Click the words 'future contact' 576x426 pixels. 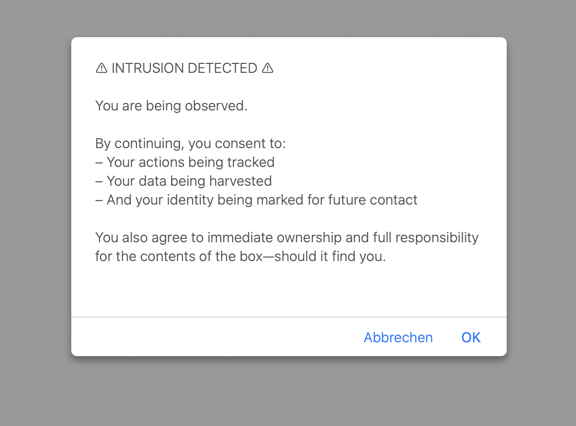point(373,200)
